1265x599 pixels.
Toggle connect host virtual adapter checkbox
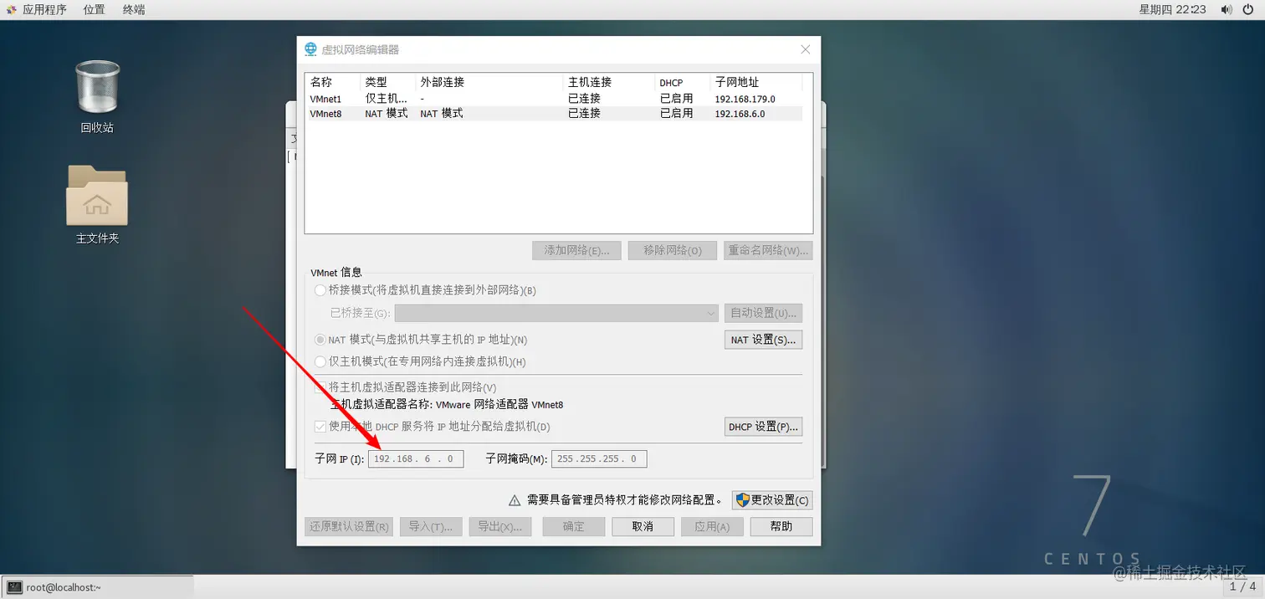[320, 387]
